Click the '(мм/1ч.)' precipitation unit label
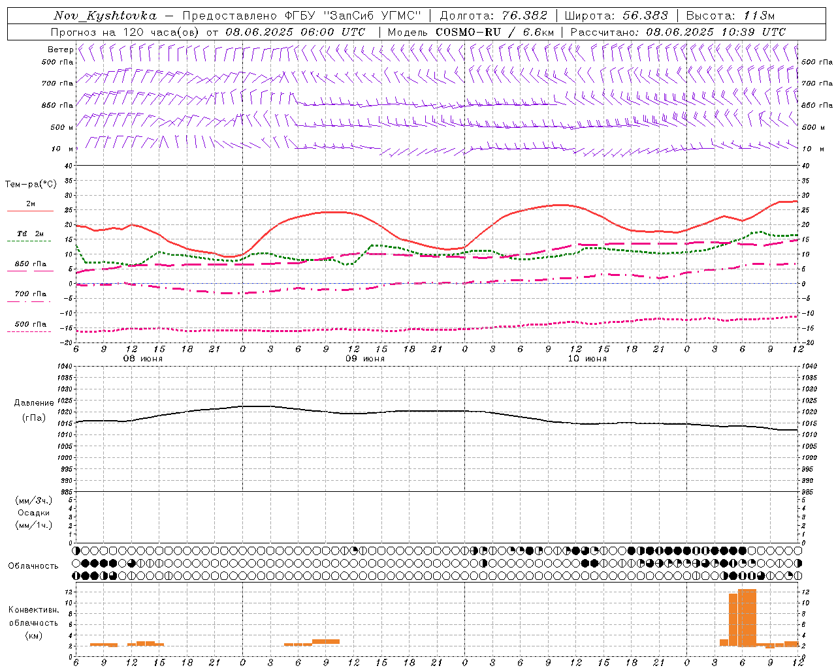The width and height of the screenshot is (836, 668). click(x=34, y=525)
